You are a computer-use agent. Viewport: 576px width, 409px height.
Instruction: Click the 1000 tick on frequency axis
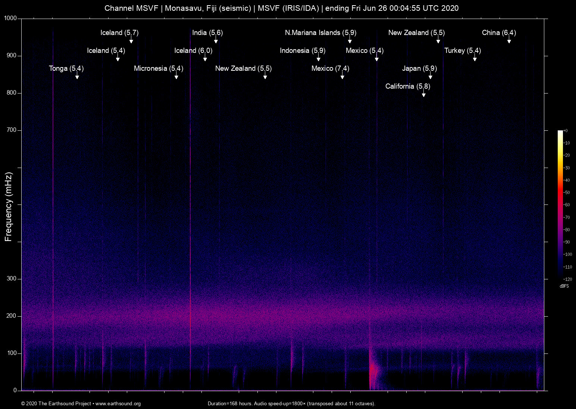point(10,18)
